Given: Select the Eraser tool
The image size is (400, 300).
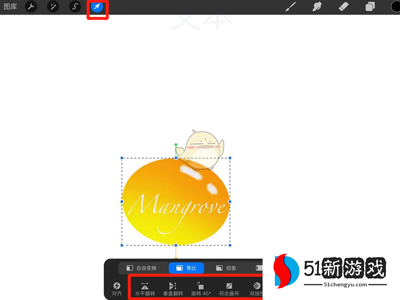Looking at the screenshot, I should pyautogui.click(x=344, y=7).
